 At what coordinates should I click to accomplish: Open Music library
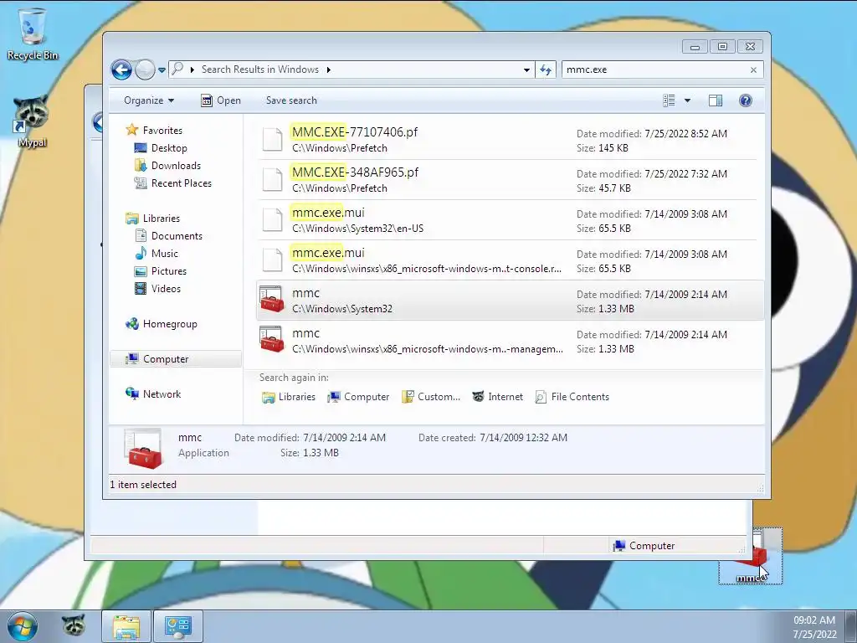point(165,253)
